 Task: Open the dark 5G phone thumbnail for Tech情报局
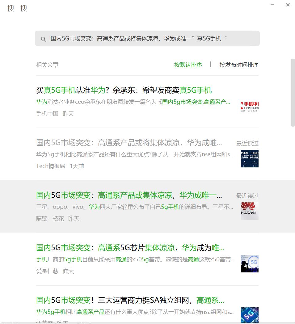pyautogui.click(x=250, y=158)
